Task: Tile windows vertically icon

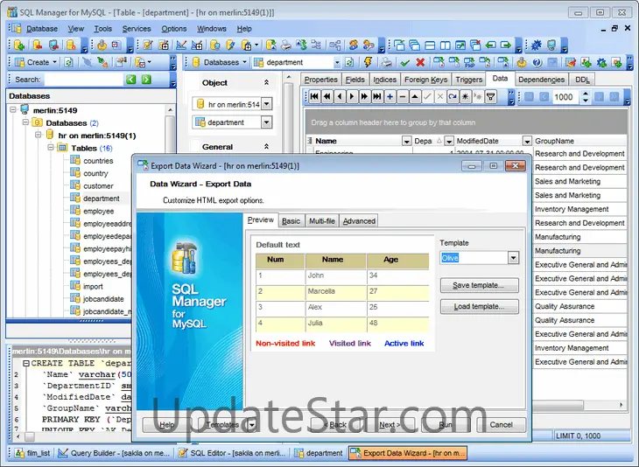Action: coord(445,45)
